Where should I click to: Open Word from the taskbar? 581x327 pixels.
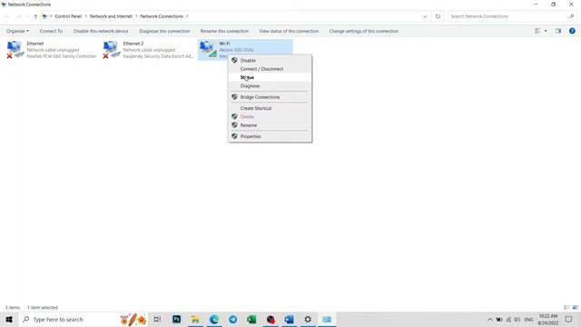coord(289,319)
